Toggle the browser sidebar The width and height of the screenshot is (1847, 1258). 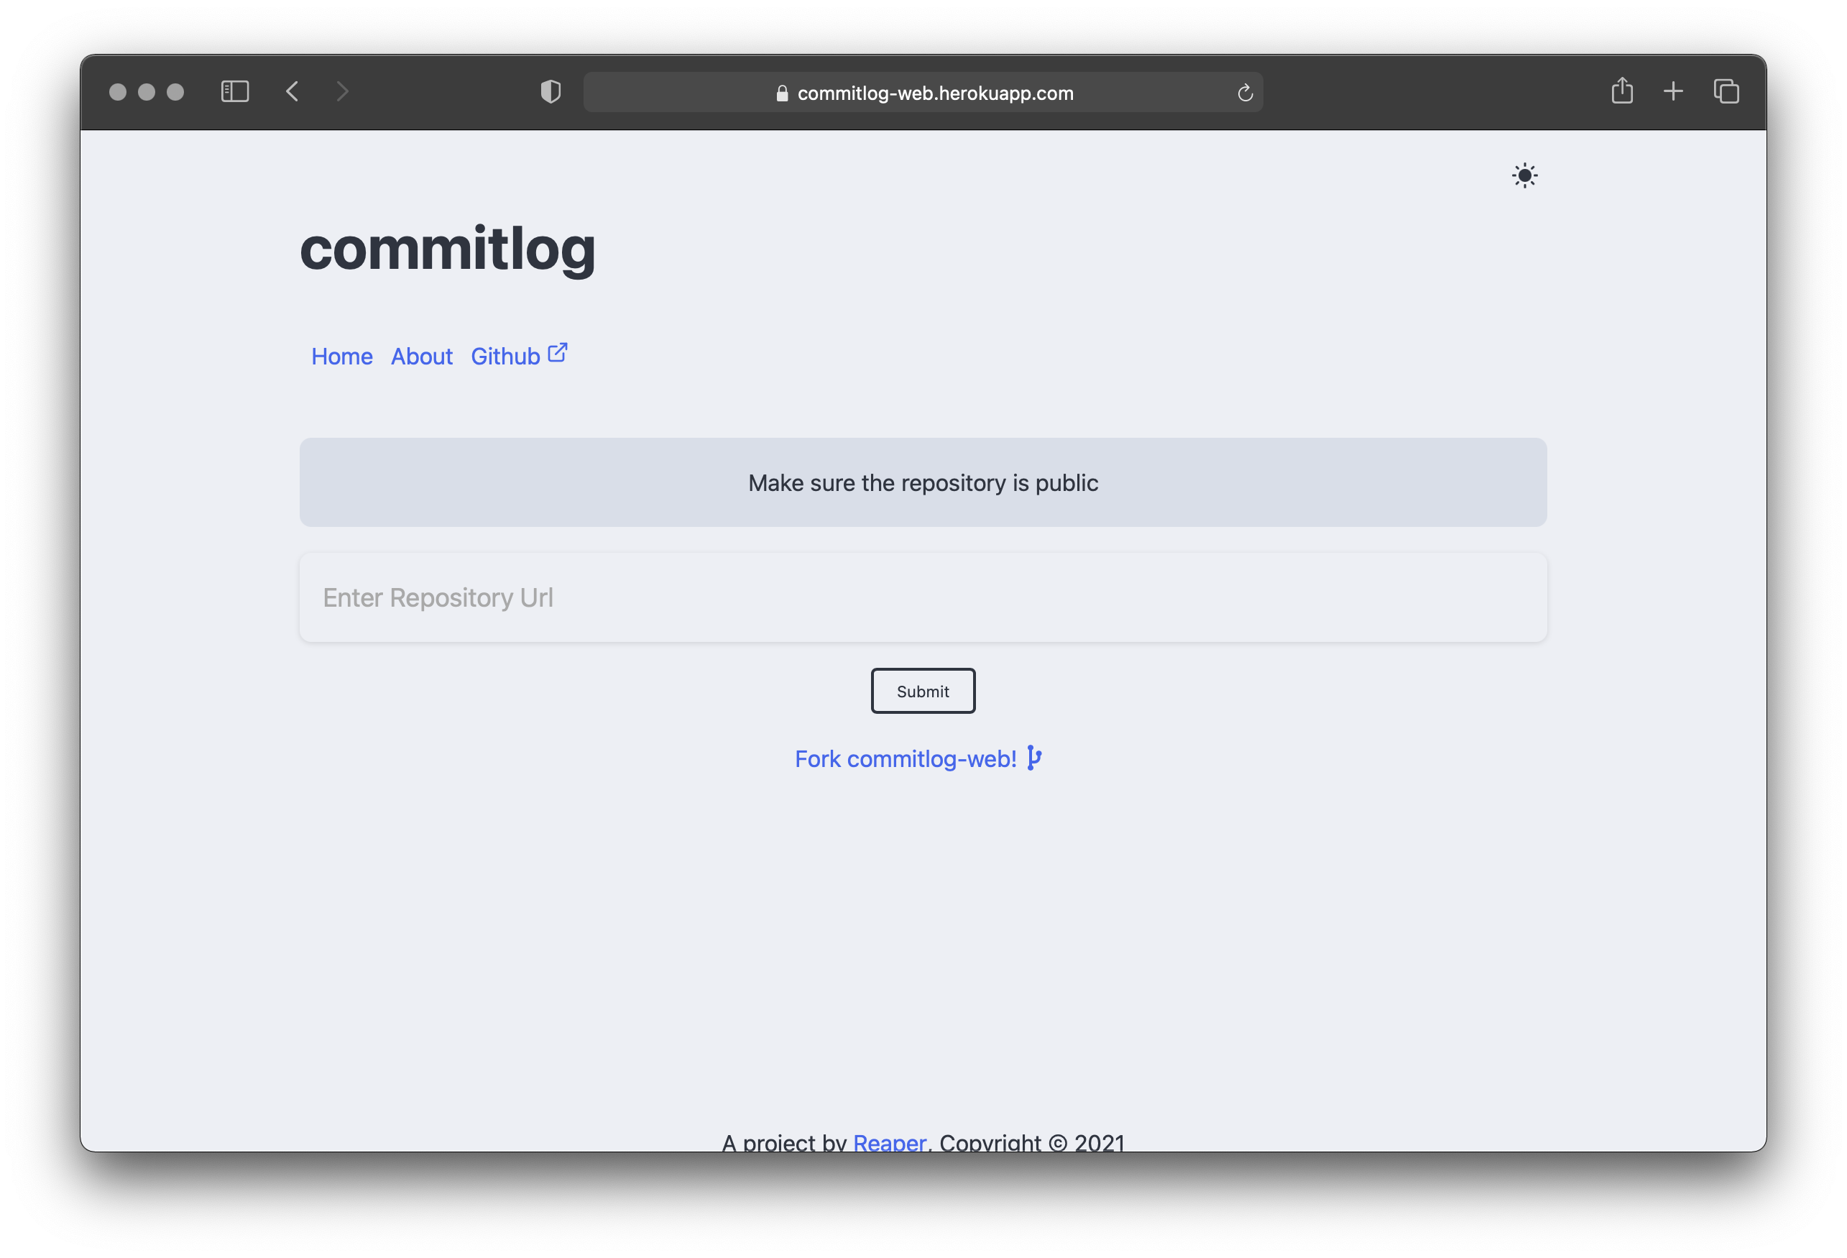[235, 91]
